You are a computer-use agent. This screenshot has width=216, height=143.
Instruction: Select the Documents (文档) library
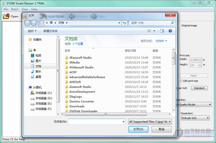coord(36,66)
